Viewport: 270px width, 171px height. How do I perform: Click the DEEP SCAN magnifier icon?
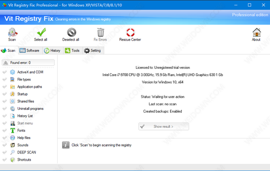point(13,153)
